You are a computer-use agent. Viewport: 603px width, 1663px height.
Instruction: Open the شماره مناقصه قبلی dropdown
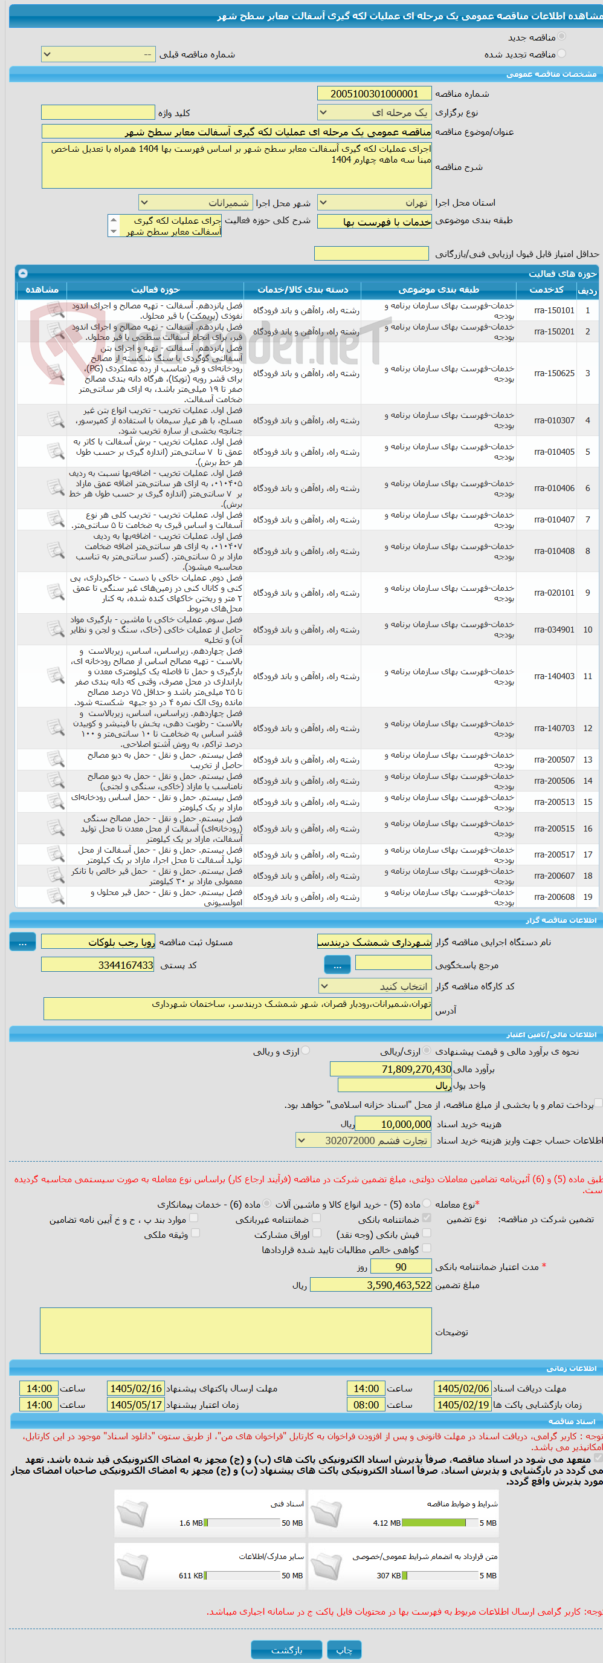pos(98,54)
